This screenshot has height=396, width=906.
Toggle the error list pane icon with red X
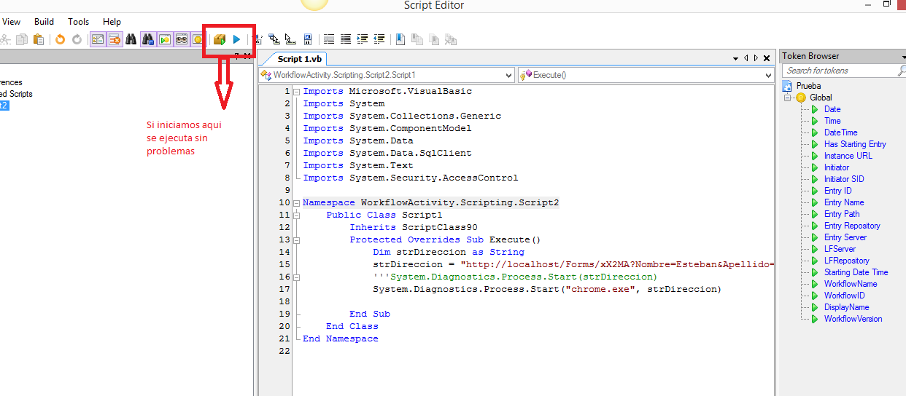coord(115,39)
